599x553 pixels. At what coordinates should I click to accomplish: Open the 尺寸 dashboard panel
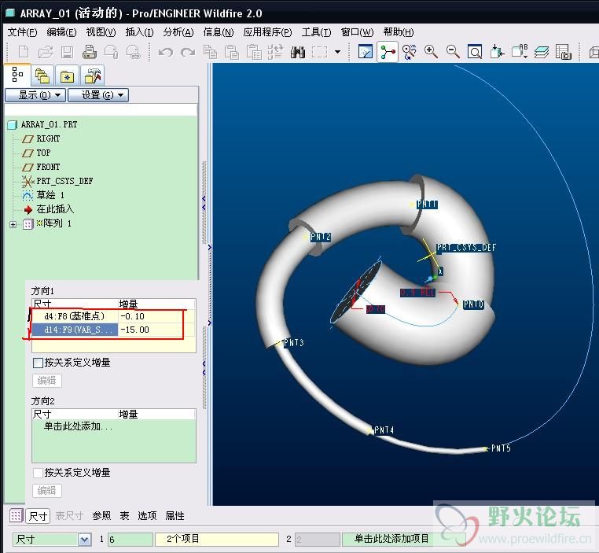coord(39,516)
